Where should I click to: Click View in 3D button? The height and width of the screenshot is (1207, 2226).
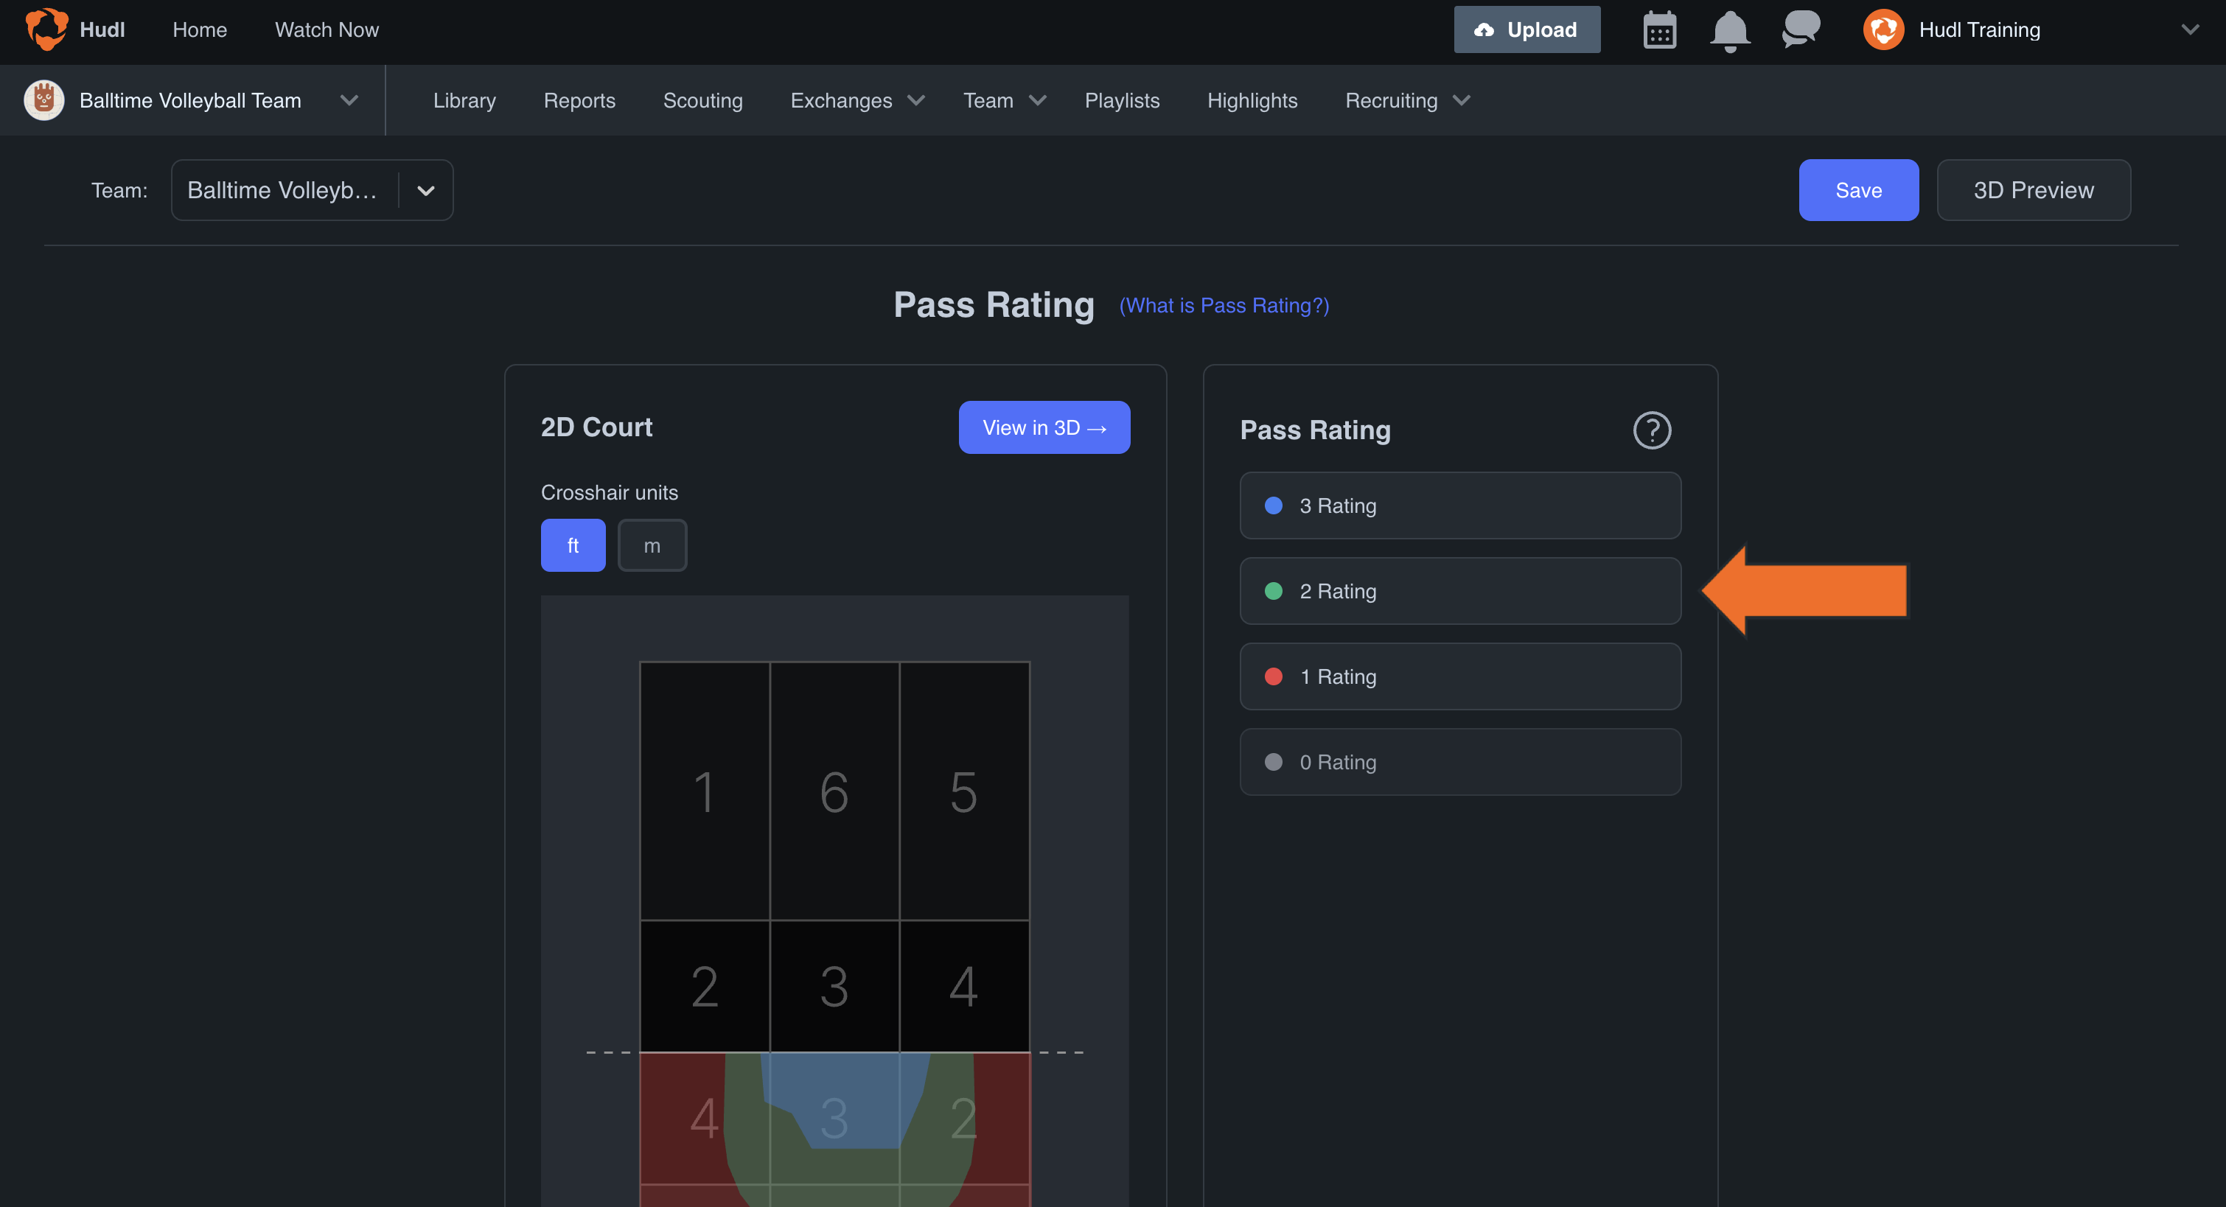1044,427
